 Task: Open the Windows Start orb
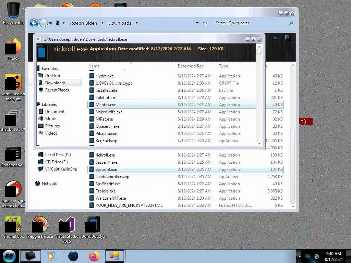pyautogui.click(x=9, y=256)
